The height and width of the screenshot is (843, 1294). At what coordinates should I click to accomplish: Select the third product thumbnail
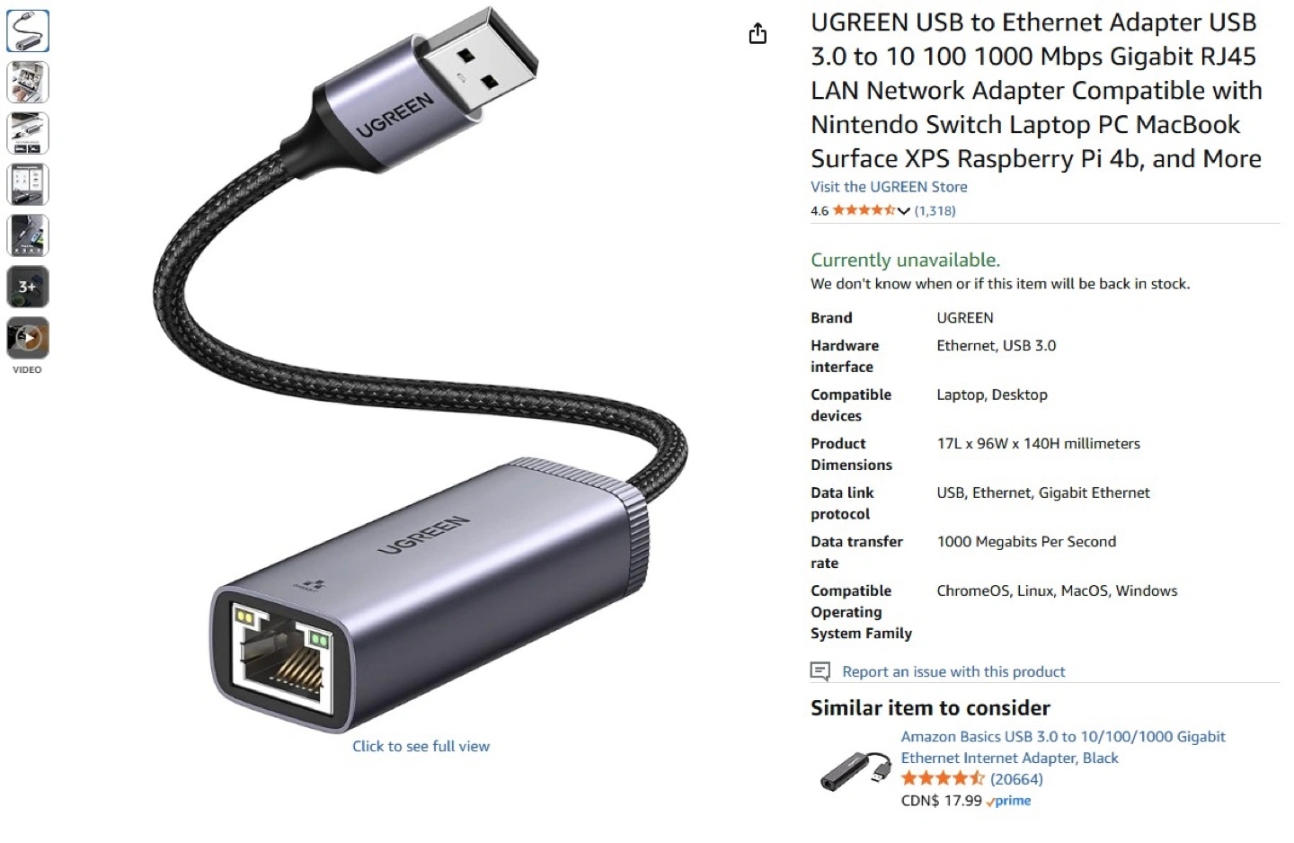tap(28, 133)
